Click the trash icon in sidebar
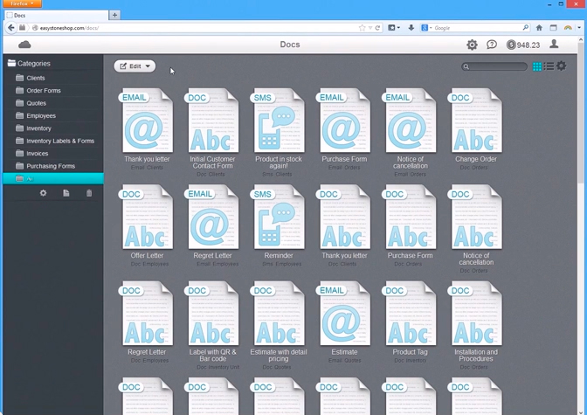The width and height of the screenshot is (587, 415). (88, 193)
